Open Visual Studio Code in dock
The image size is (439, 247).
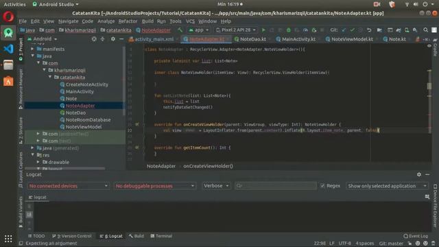pos(8,49)
